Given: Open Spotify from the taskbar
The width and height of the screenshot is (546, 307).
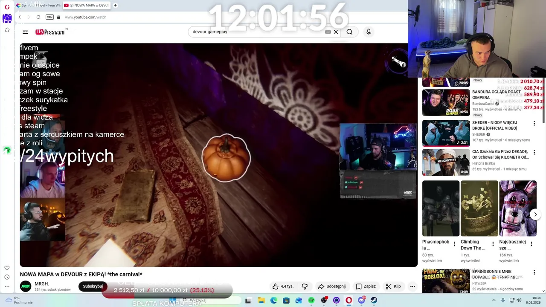Looking at the screenshot, I should [x=311, y=300].
